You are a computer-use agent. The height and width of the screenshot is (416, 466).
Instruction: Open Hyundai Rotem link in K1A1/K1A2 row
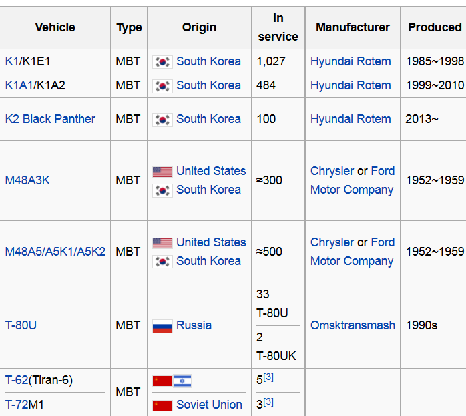[x=351, y=85]
